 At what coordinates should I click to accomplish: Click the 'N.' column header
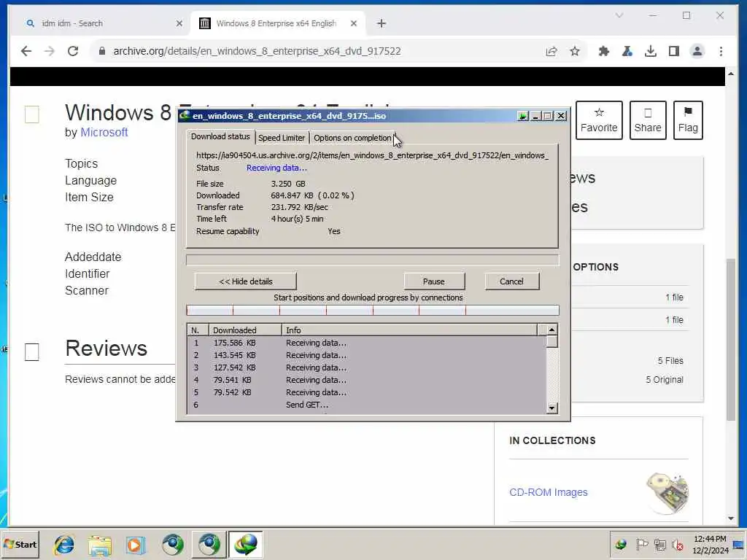click(x=198, y=330)
